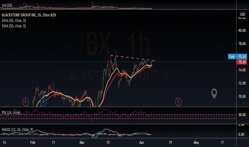Click the April earnings E marker

[178, 102]
